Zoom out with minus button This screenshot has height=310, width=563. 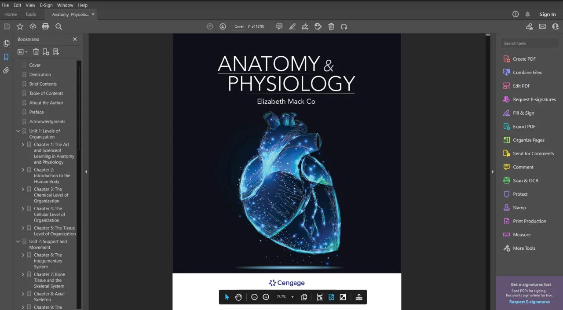tap(254, 297)
